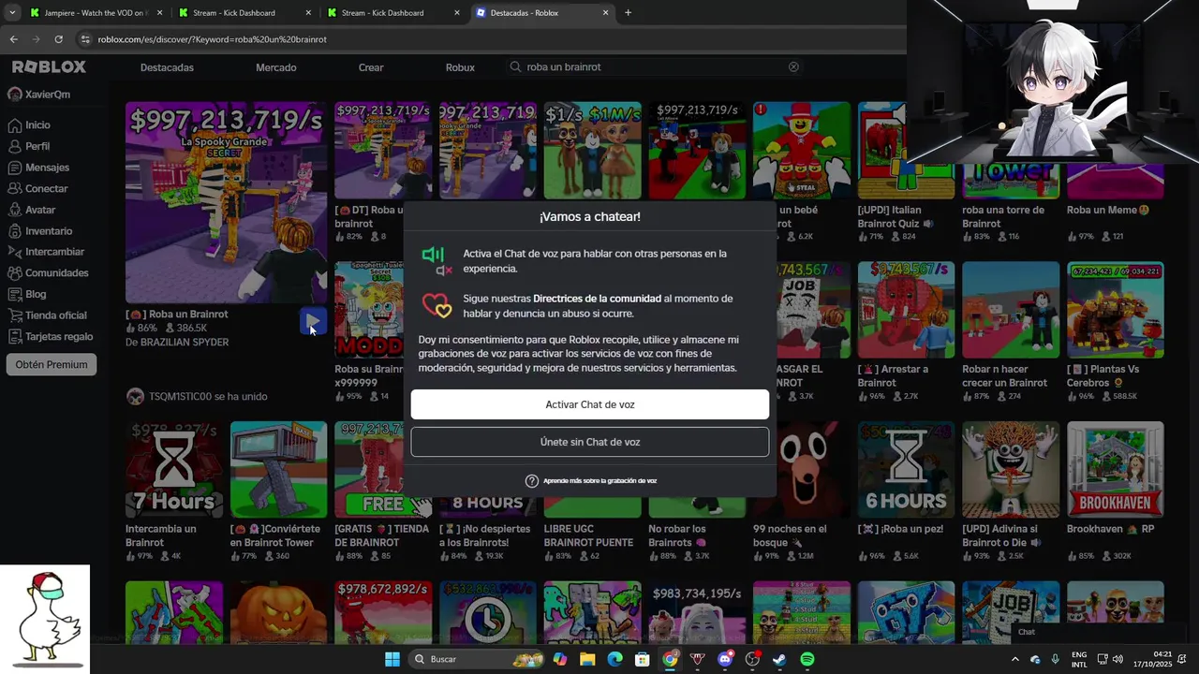Open Spotify from the taskbar
Viewport: 1199px width, 674px height.
pos(807,659)
